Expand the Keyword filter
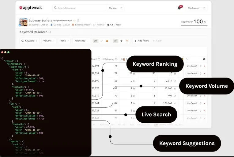Screen dimensions: 234x157 [x=29, y=41]
